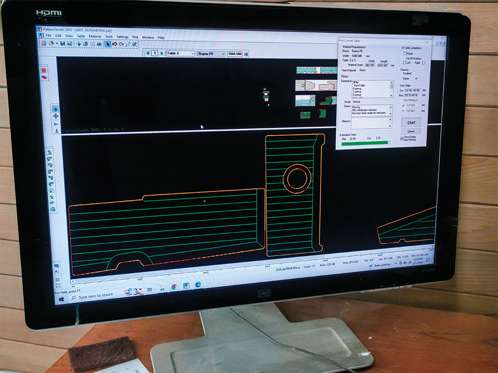Image resolution: width=498 pixels, height=373 pixels.
Task: Check the Cut Off Material Left box
Action: 404,63
